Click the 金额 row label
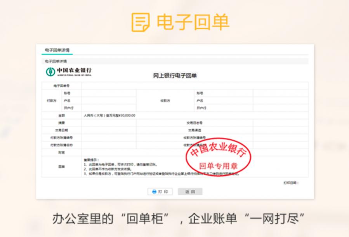The width and height of the screenshot is (349, 237). click(x=61, y=116)
